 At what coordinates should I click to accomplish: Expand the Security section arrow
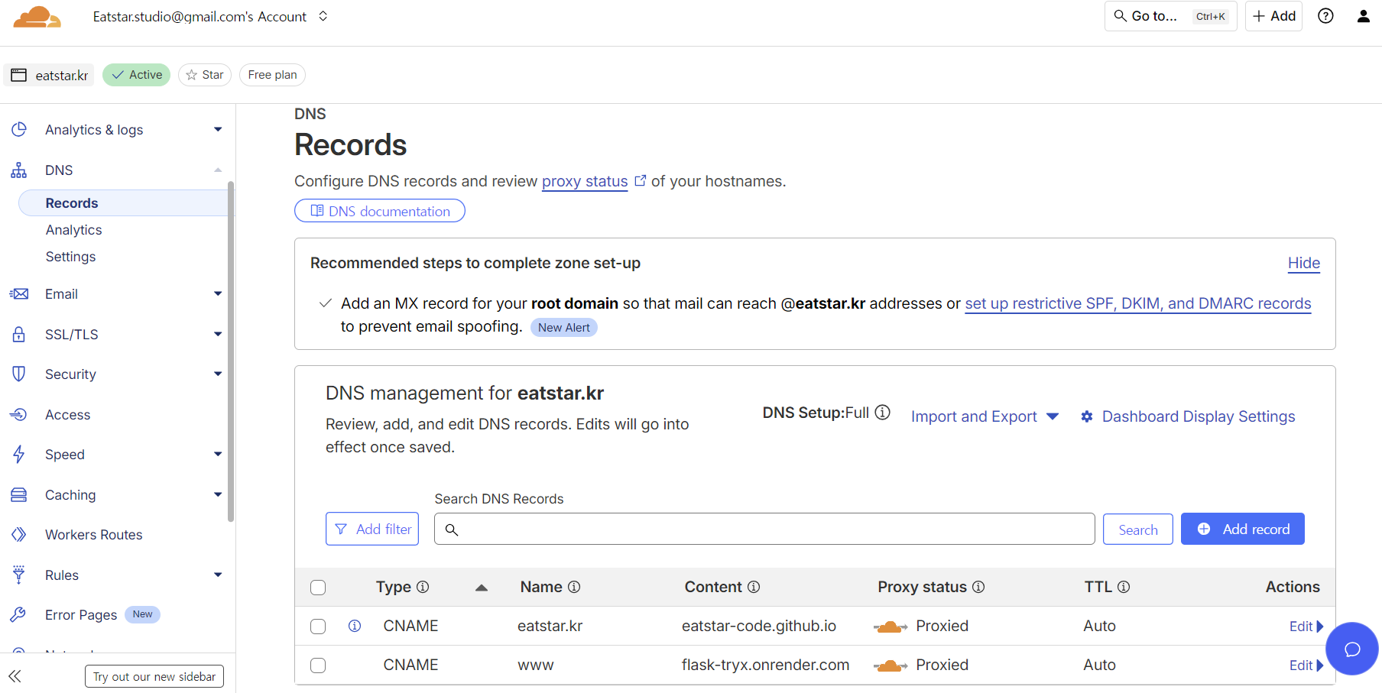pyautogui.click(x=218, y=374)
